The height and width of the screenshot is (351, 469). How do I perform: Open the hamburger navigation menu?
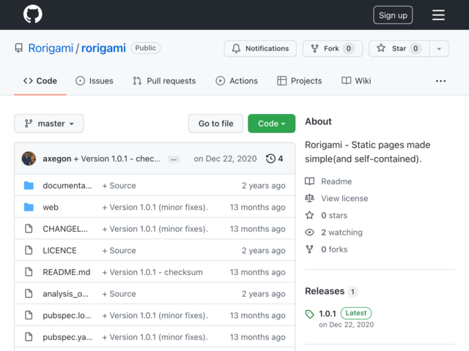pyautogui.click(x=438, y=15)
